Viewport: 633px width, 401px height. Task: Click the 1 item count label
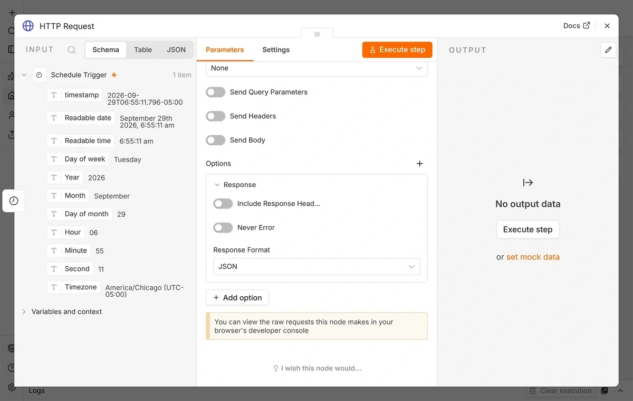pyautogui.click(x=182, y=75)
